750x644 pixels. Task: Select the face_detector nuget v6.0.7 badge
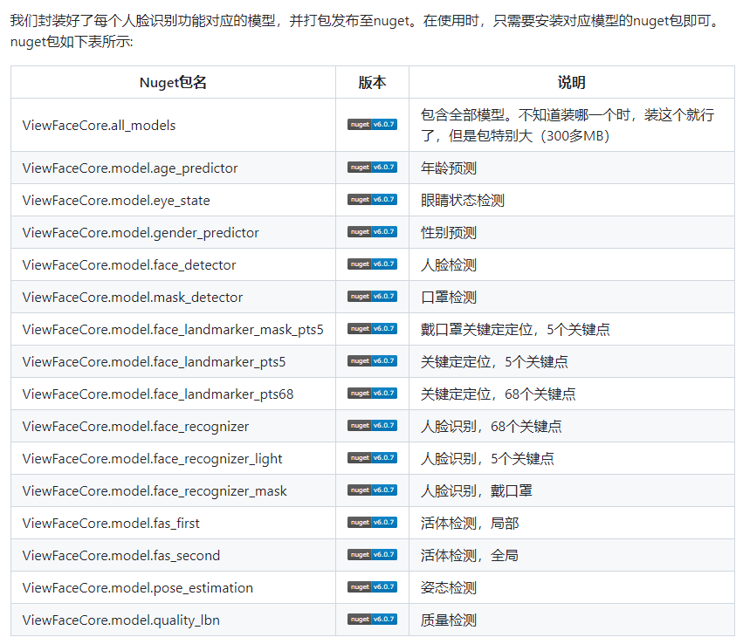372,264
